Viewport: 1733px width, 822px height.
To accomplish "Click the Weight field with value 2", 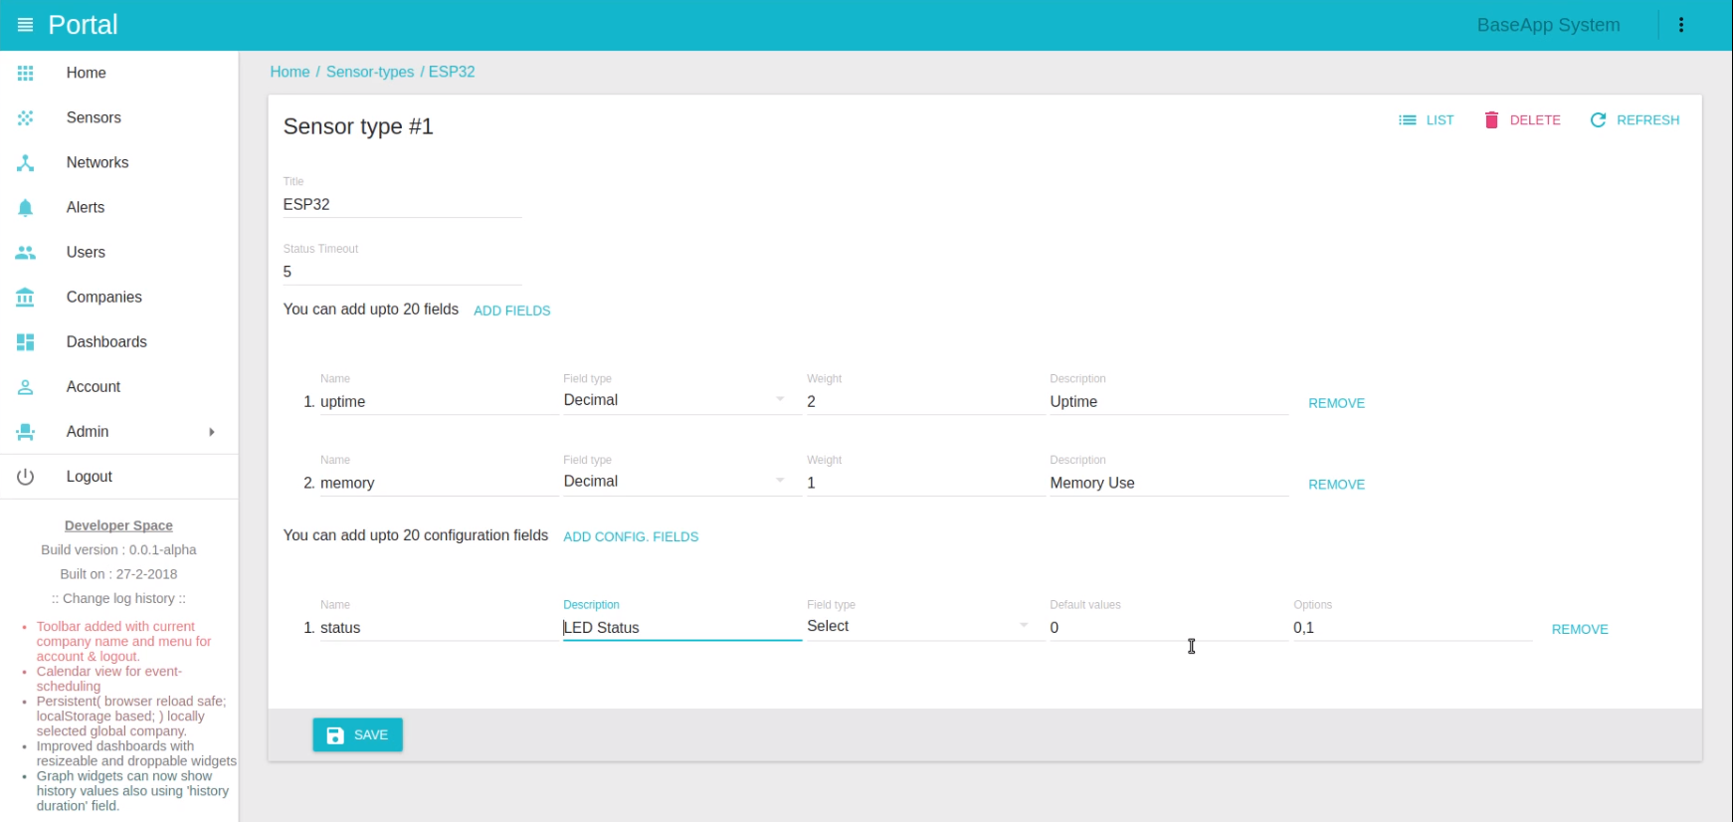I will tap(925, 402).
